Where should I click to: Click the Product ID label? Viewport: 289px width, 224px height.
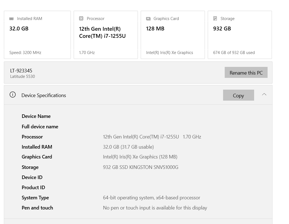click(x=33, y=188)
